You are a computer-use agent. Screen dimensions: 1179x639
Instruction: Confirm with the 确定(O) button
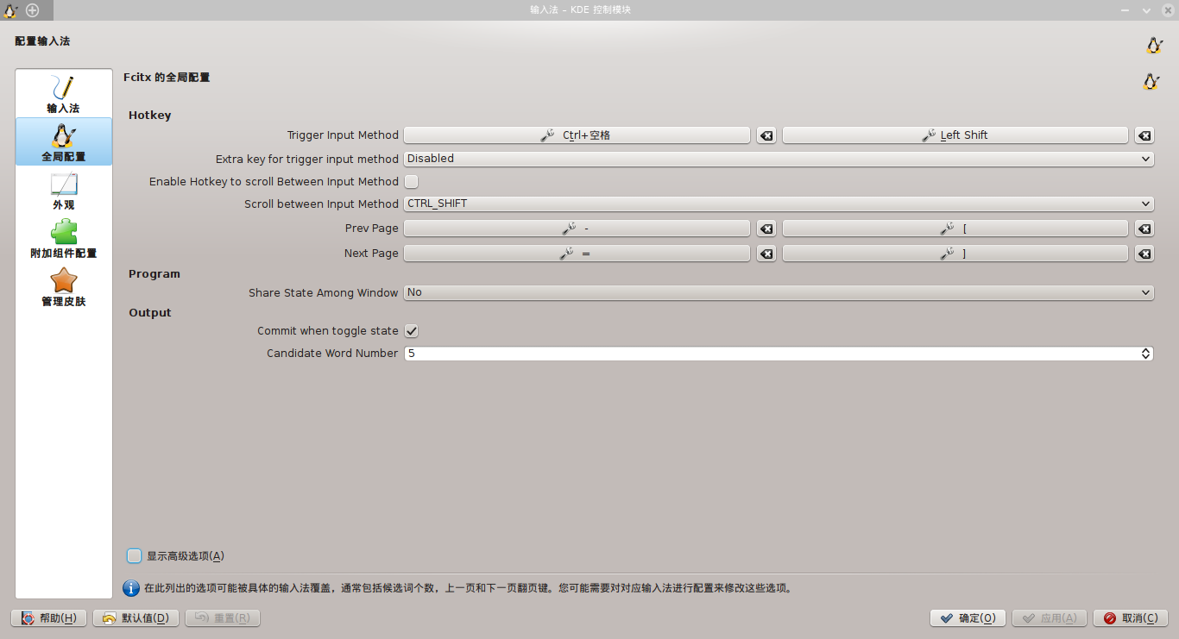968,618
